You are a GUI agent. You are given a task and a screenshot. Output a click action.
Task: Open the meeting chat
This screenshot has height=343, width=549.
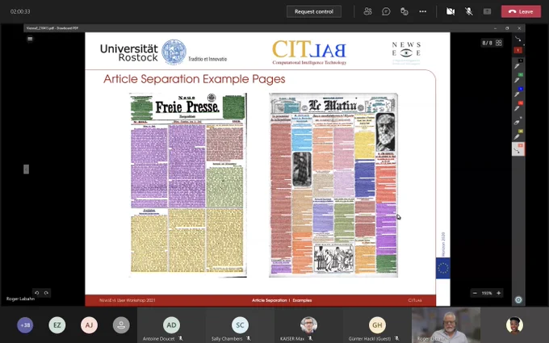point(386,11)
